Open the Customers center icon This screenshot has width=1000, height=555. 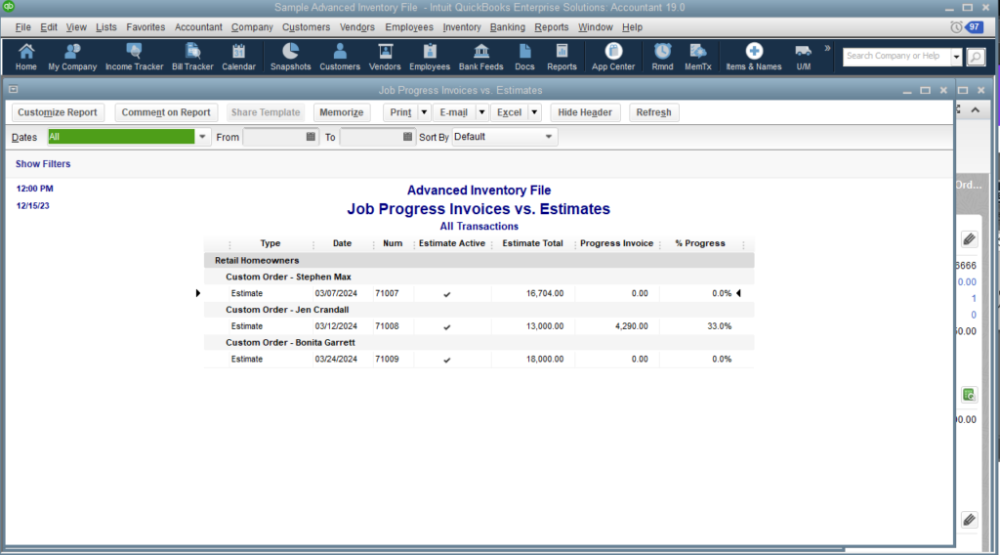(x=339, y=56)
